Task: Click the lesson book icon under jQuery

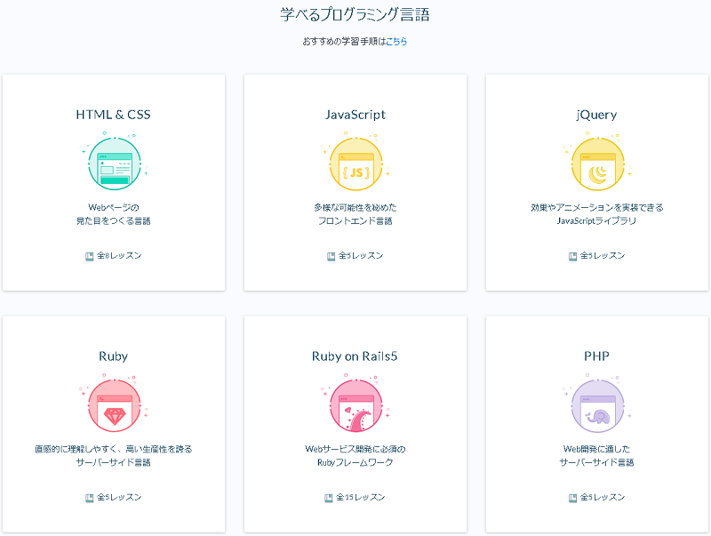Action: pos(572,256)
